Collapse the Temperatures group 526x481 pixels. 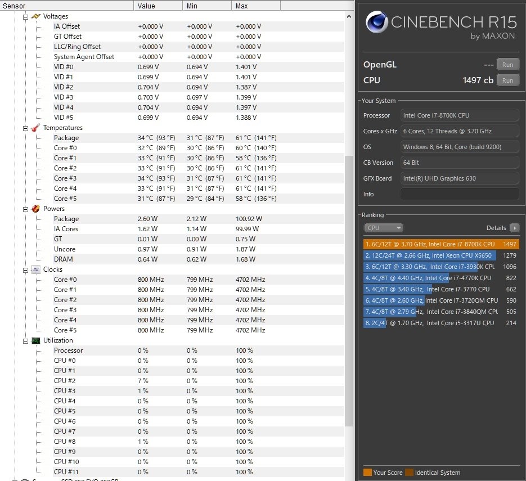click(25, 128)
